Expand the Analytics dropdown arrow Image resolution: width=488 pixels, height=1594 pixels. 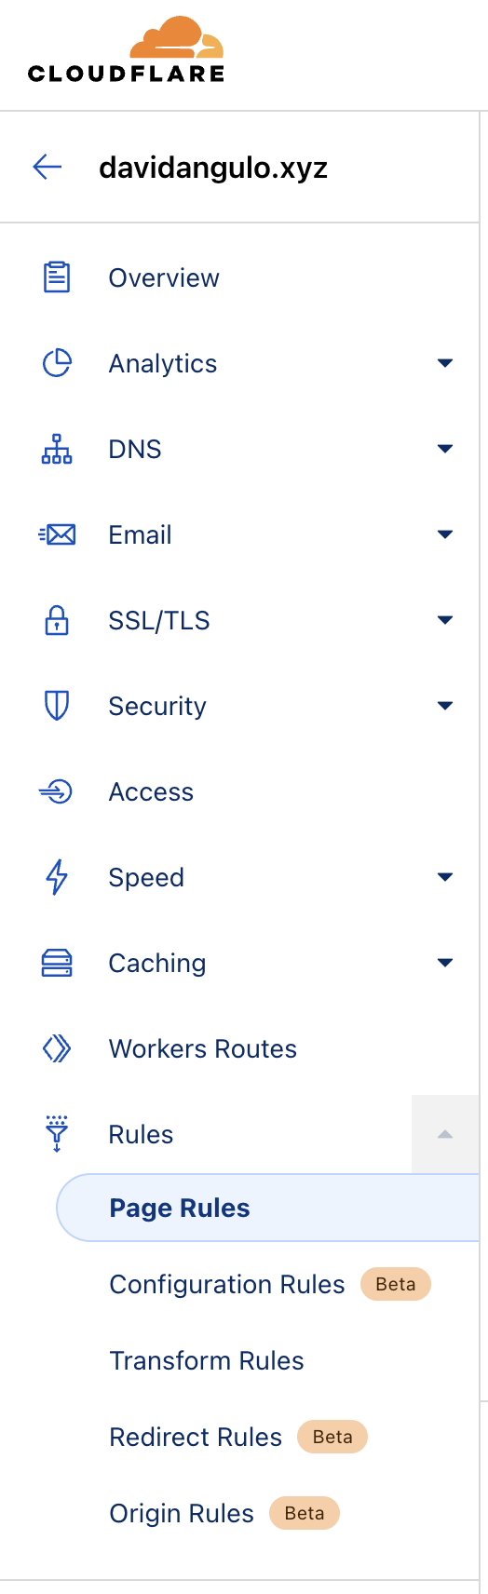point(445,363)
